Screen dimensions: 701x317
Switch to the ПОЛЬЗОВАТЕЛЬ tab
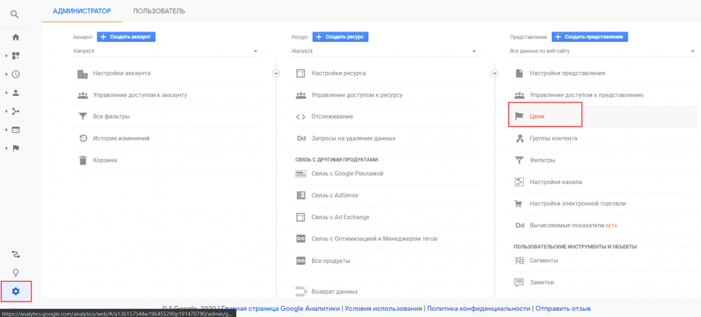(x=159, y=11)
